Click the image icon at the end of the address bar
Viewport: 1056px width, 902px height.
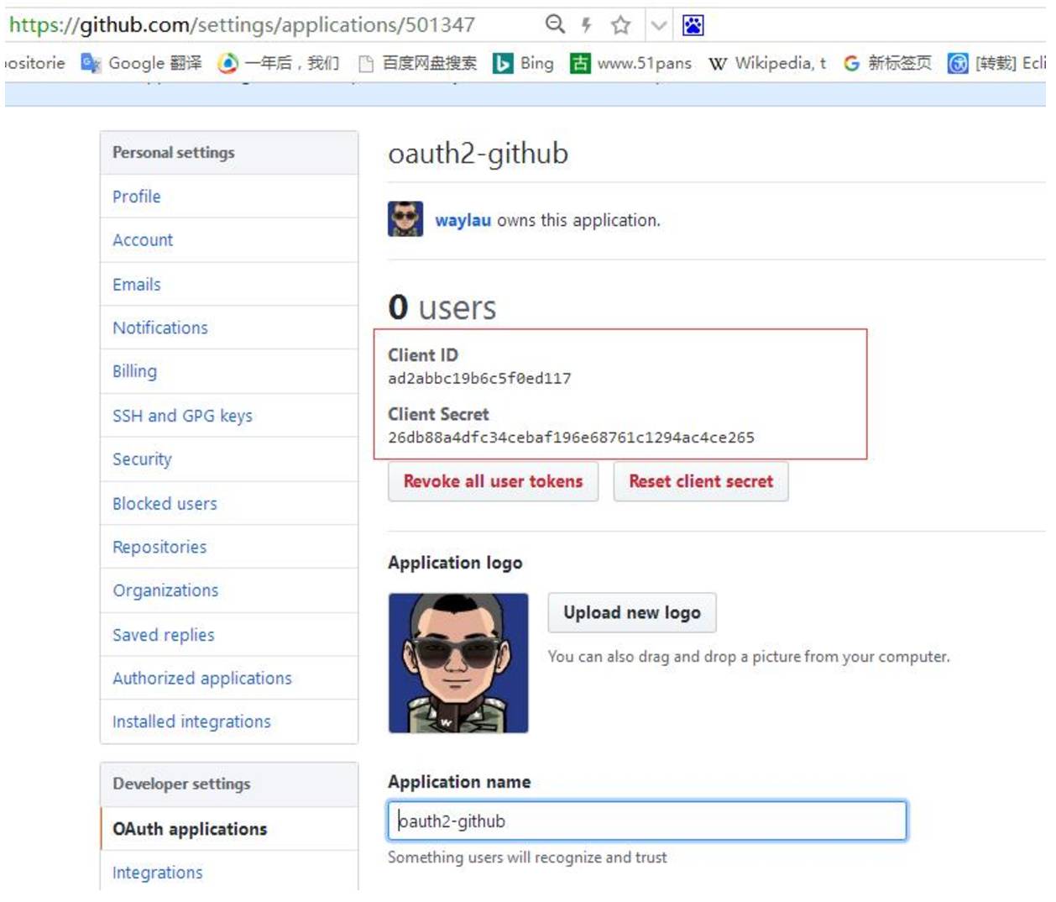(x=693, y=25)
